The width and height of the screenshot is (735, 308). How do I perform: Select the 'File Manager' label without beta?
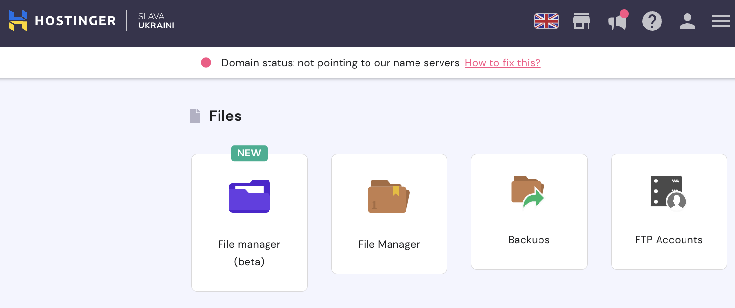(x=389, y=244)
